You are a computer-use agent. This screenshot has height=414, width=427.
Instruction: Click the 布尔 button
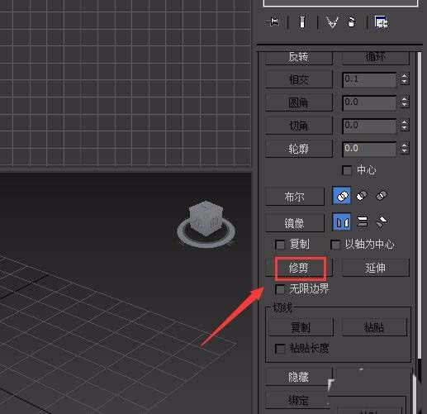click(x=295, y=197)
